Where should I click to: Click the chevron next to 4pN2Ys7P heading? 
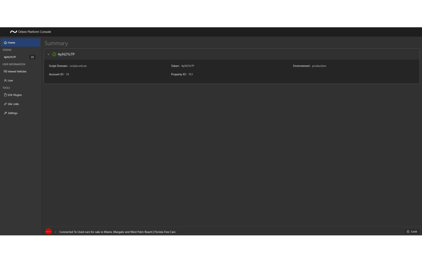pyautogui.click(x=48, y=54)
